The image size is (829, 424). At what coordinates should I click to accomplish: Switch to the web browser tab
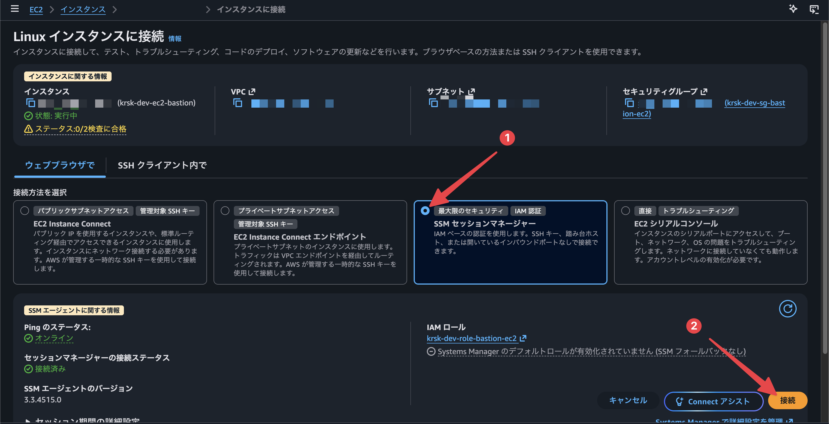coord(60,165)
